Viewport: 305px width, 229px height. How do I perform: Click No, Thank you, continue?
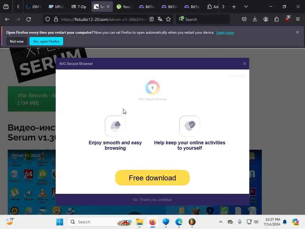click(152, 200)
